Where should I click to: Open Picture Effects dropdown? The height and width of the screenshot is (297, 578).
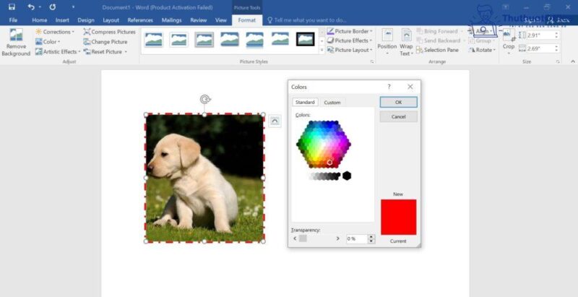coord(350,40)
